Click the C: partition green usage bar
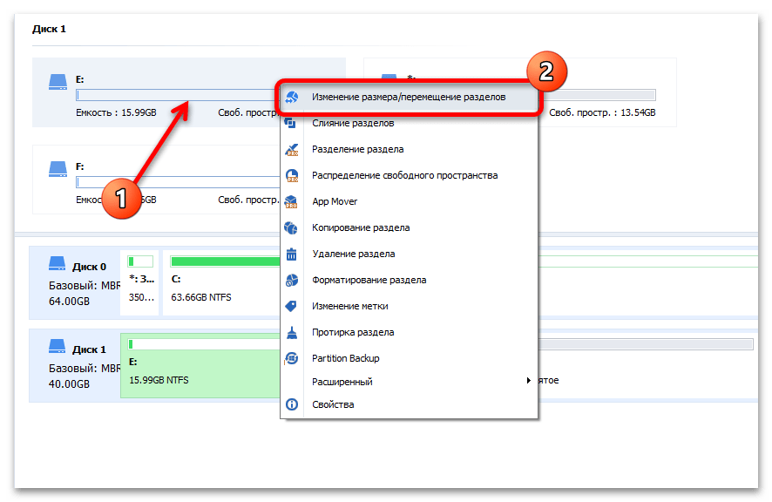The image size is (772, 502). point(226,261)
